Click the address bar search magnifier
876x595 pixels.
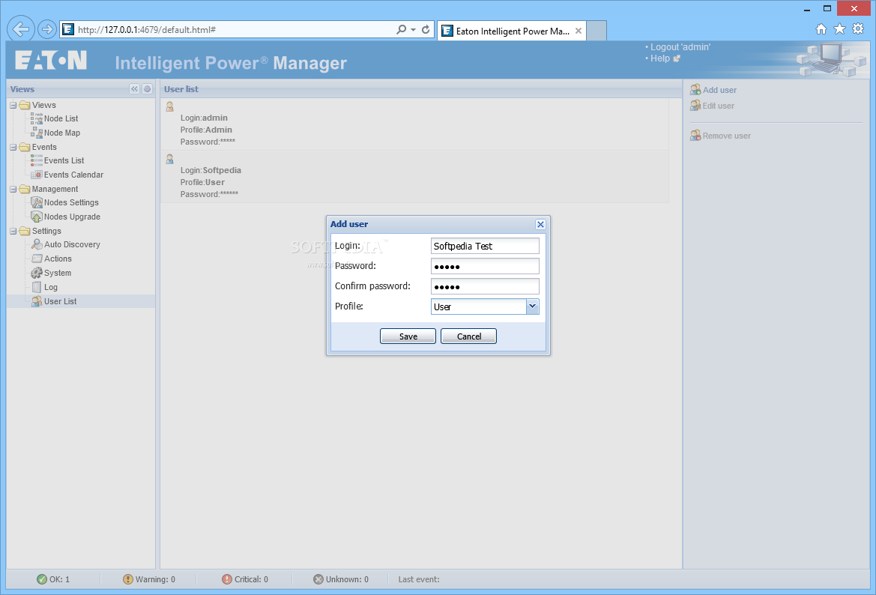401,30
